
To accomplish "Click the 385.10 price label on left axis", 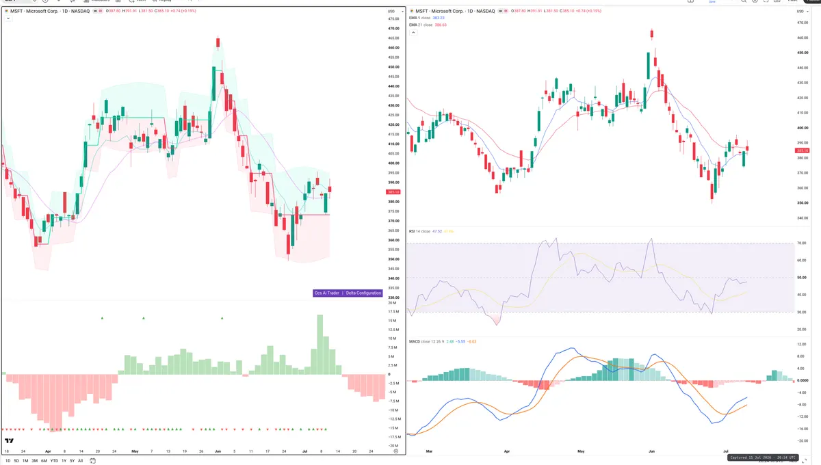I will (x=393, y=192).
